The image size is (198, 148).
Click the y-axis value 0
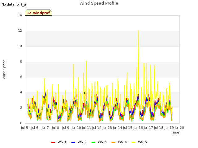[21, 123]
